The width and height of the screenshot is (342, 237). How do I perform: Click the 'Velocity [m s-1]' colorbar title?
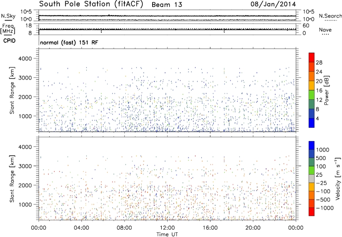tap(338, 178)
